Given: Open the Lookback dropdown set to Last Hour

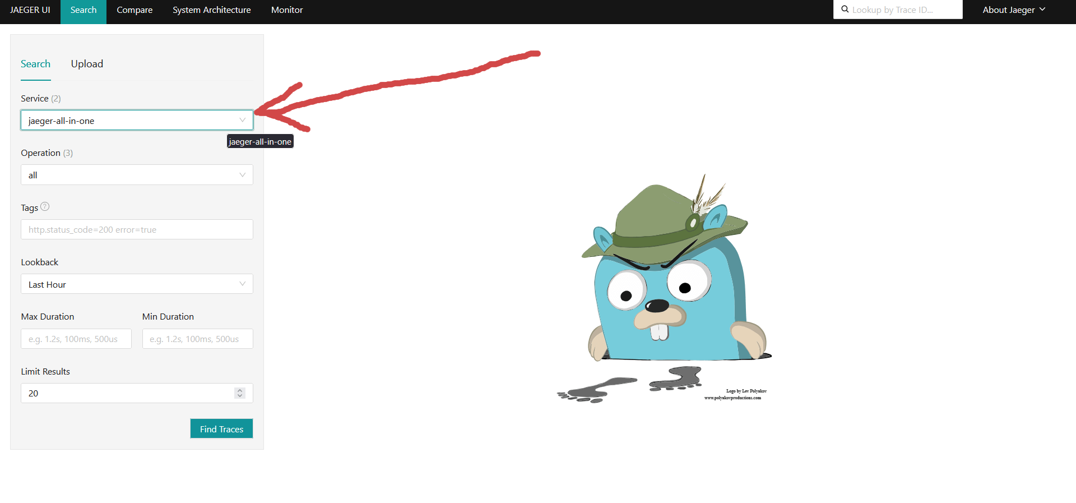Looking at the screenshot, I should click(137, 284).
